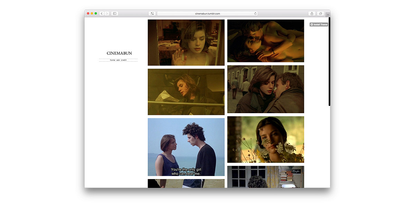Add a new tab with the plus button
415x207 pixels.
pyautogui.click(x=328, y=15)
